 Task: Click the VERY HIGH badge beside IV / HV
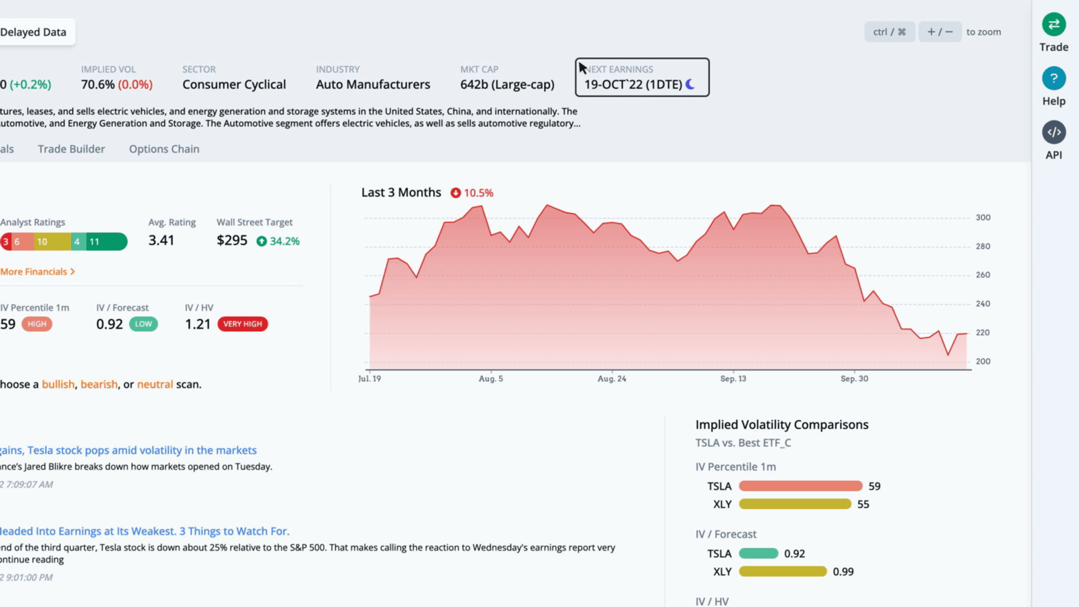[x=242, y=324]
